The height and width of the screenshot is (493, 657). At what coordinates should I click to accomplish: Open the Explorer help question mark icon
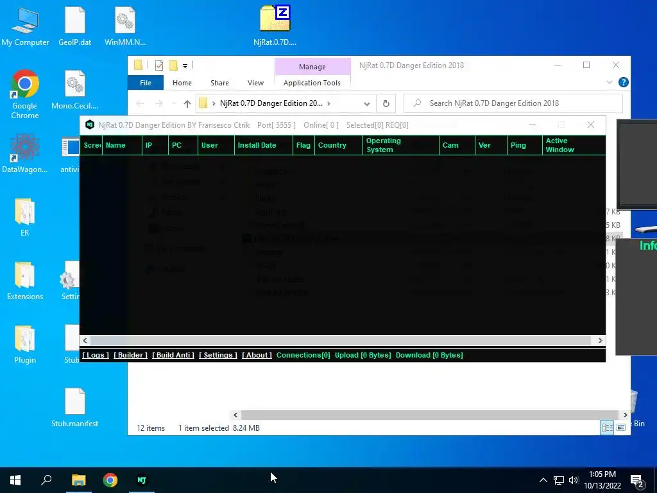click(623, 82)
